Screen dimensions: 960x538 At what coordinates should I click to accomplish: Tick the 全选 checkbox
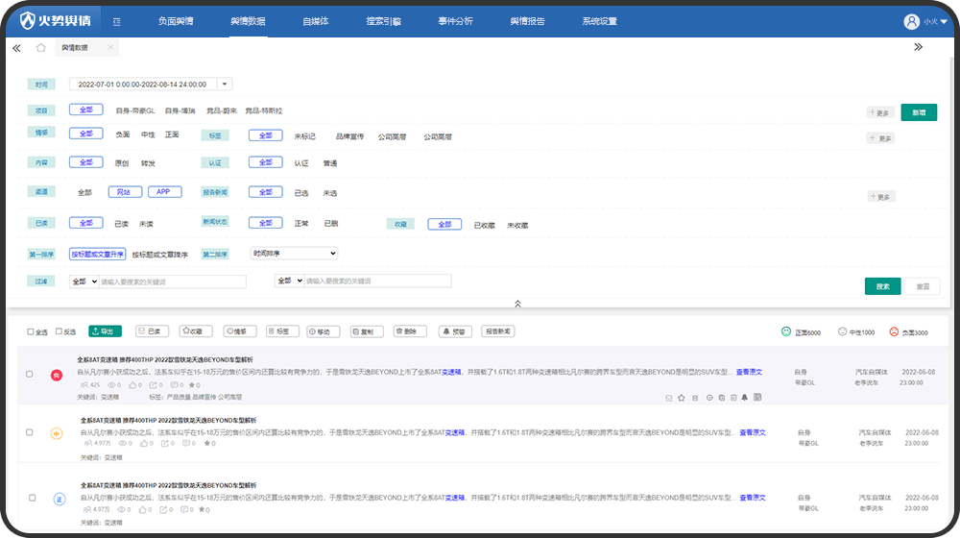(x=30, y=331)
